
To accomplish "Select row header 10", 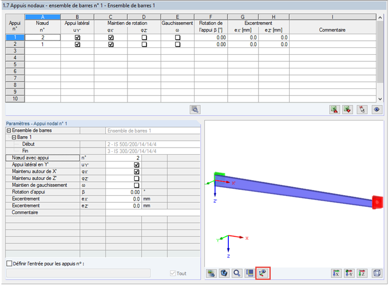I will [15, 99].
